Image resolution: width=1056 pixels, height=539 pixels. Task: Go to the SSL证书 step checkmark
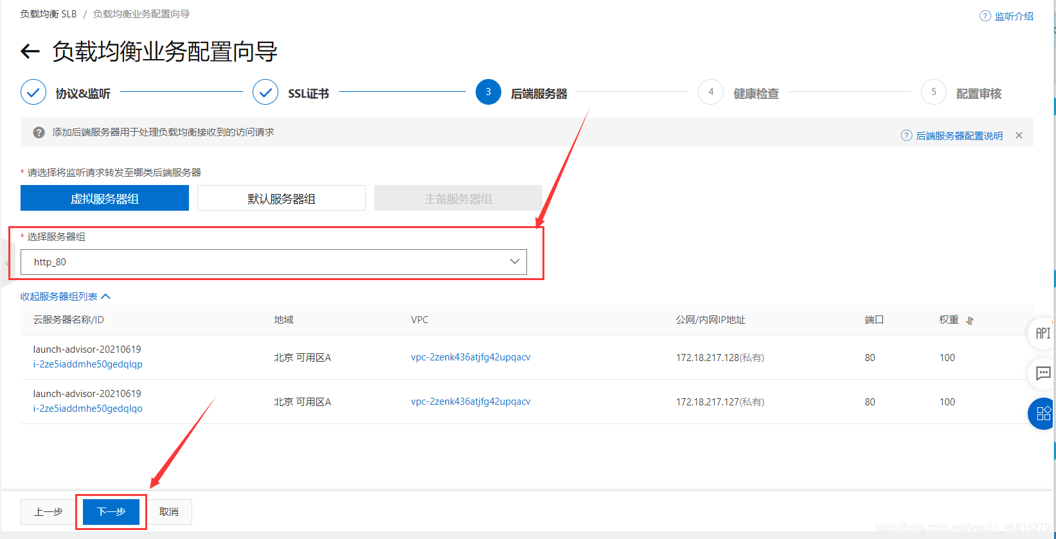(265, 93)
